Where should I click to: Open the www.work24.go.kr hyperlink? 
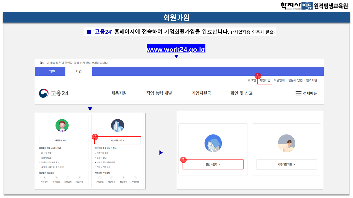[176, 50]
